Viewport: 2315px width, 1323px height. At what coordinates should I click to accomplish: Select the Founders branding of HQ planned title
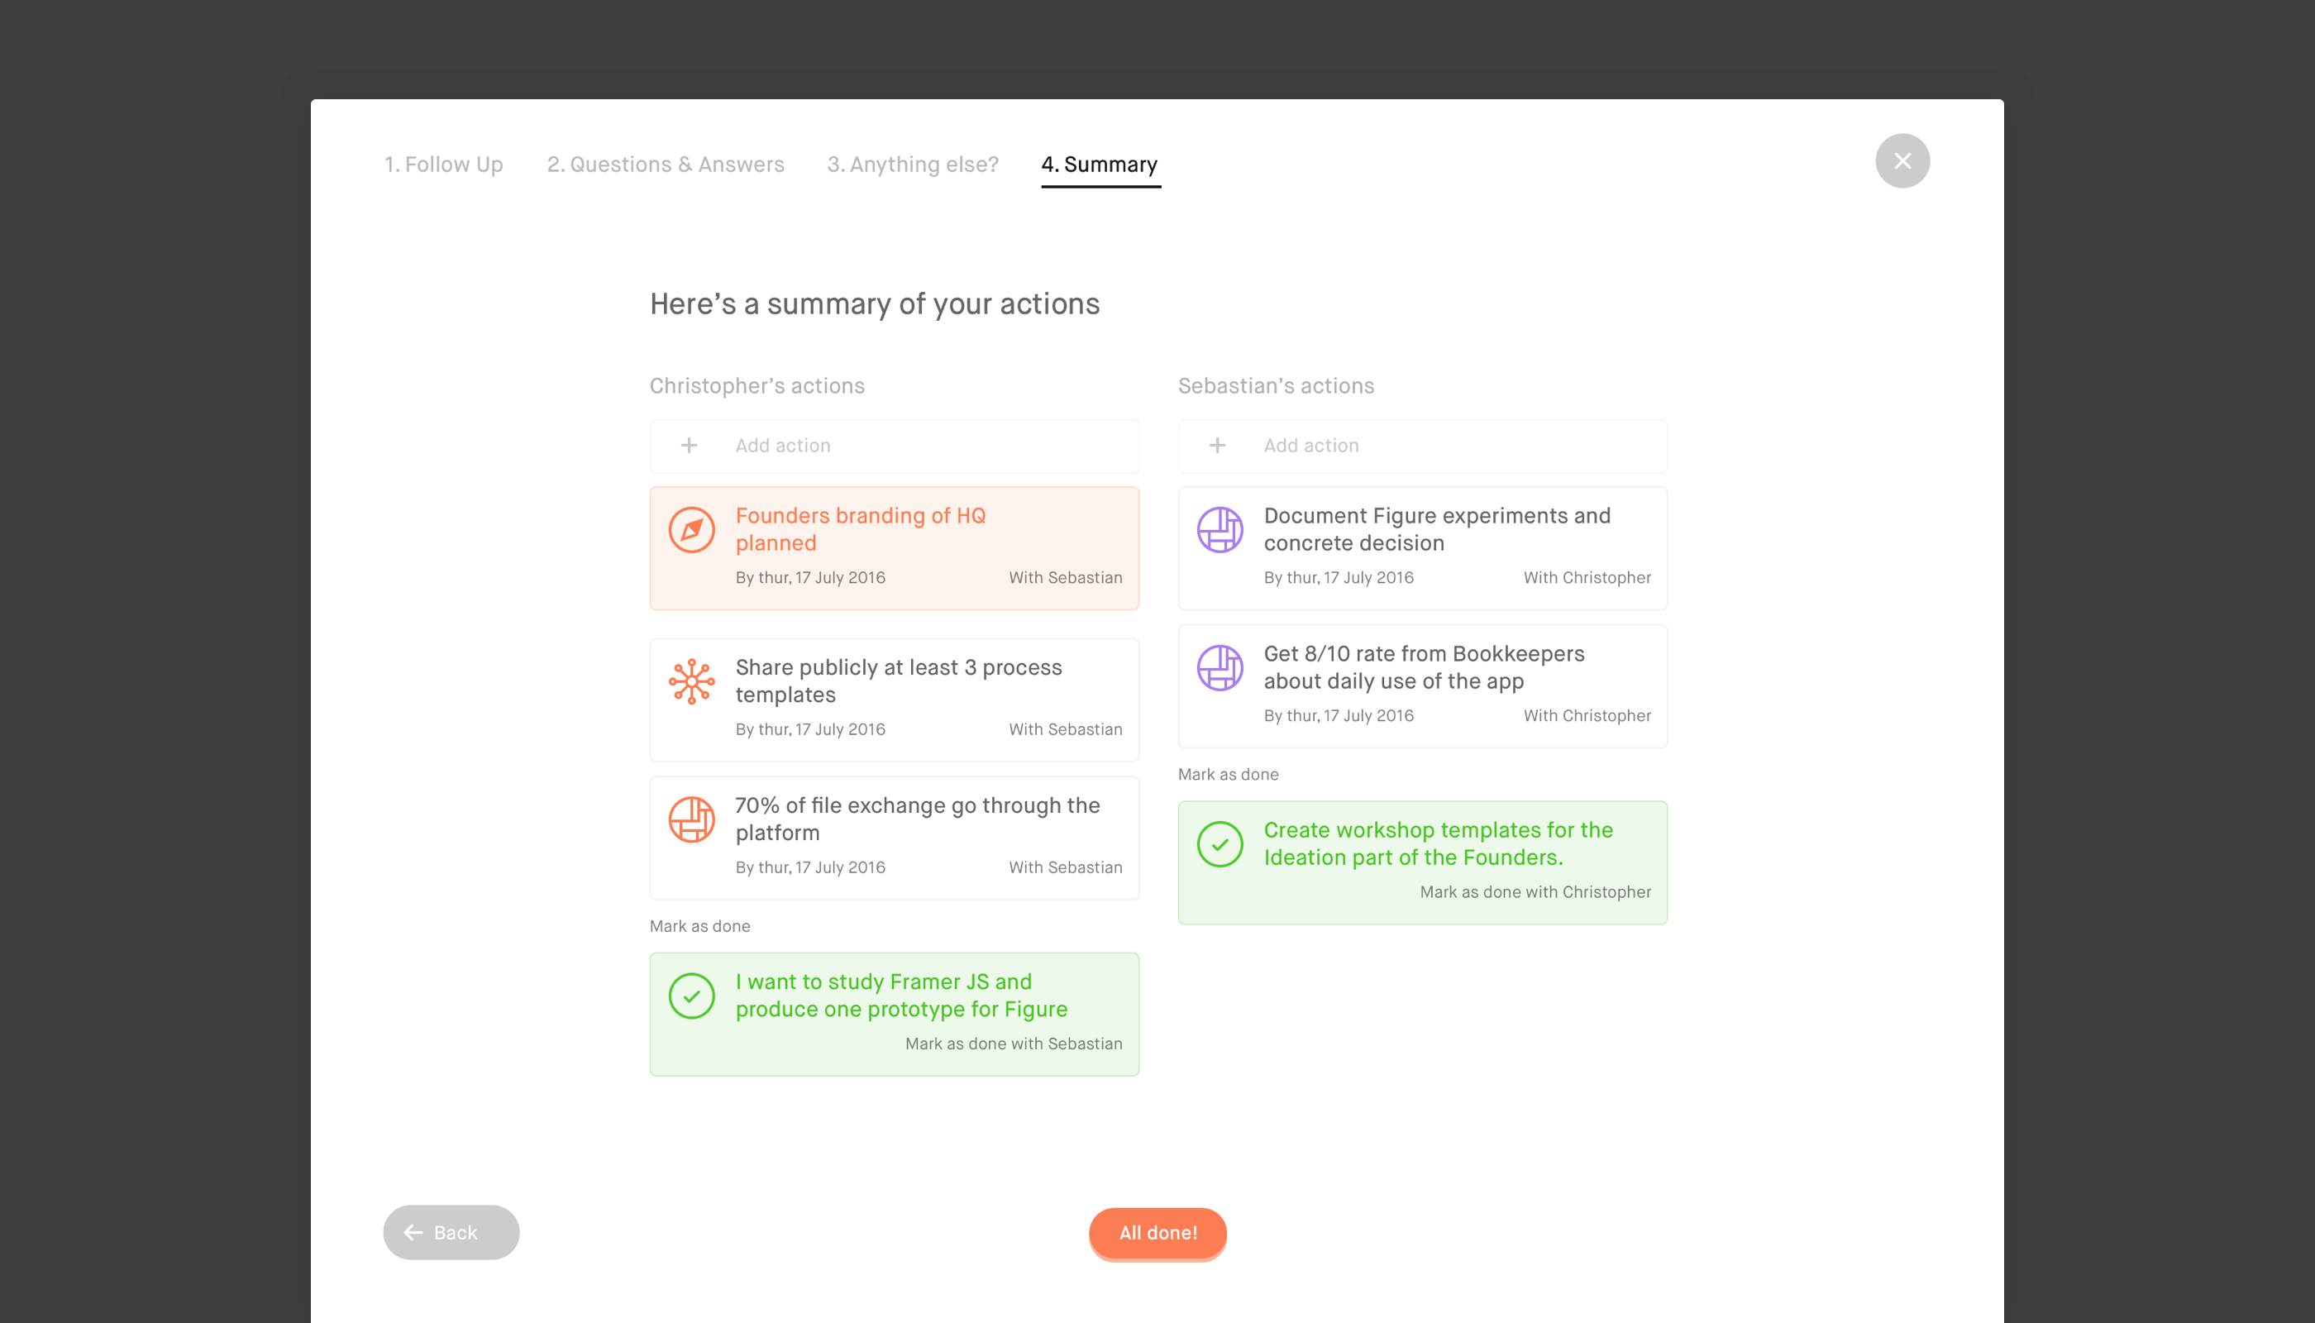pos(860,529)
